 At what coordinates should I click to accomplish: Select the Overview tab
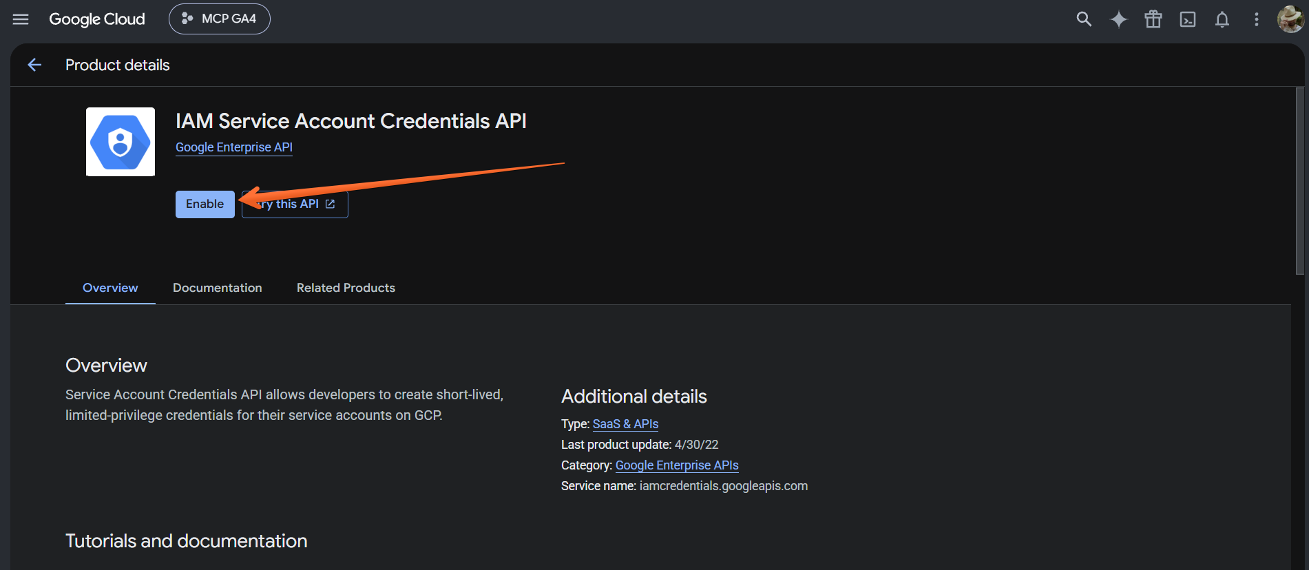(x=110, y=288)
